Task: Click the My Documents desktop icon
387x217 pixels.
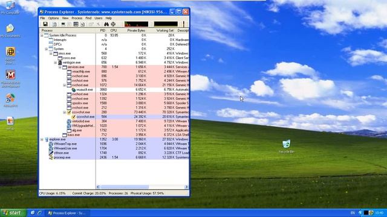Action: pyautogui.click(x=10, y=31)
